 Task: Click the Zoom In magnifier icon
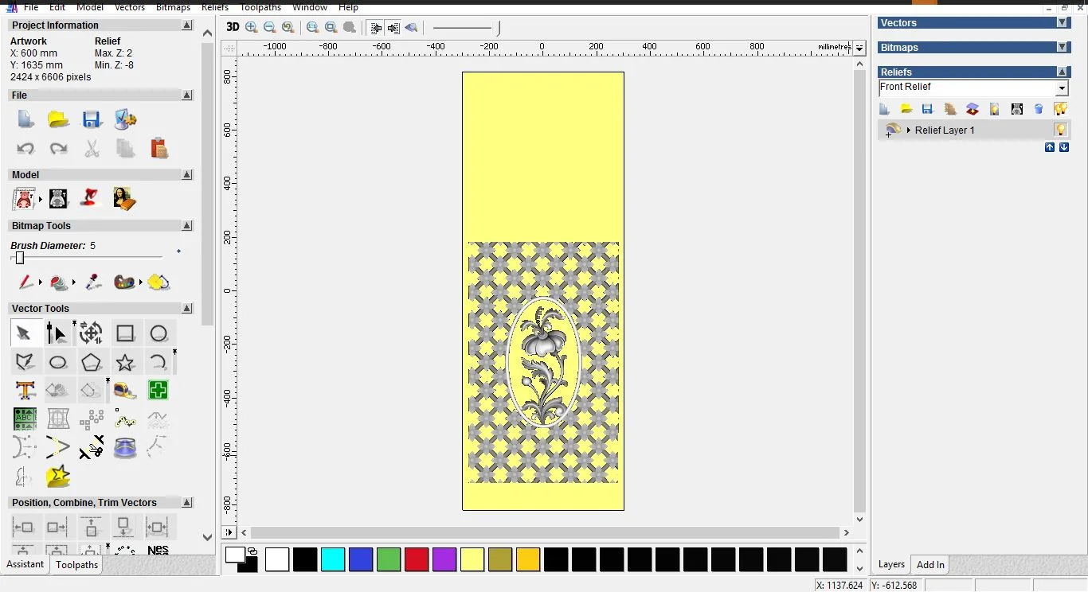coord(252,27)
